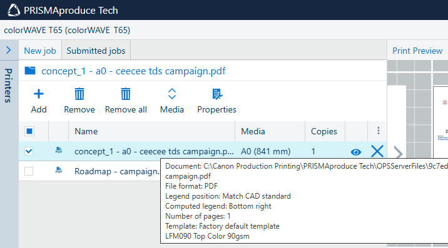The height and width of the screenshot is (248, 448).
Task: Click the Remove all trash icon
Action: (x=126, y=94)
